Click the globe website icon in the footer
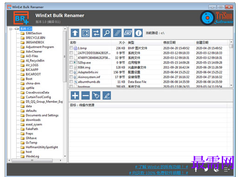 216,170
